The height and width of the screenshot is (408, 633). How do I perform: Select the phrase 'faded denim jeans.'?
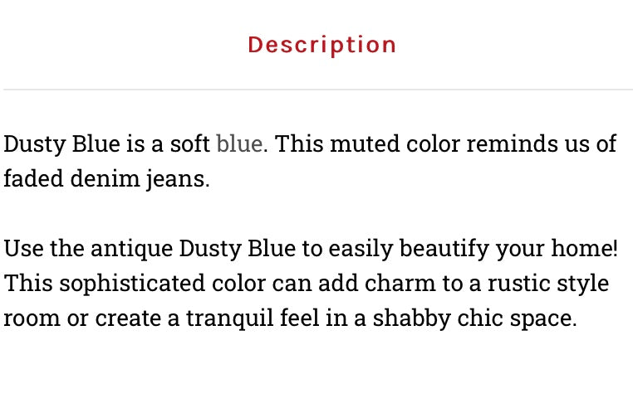[106, 179]
